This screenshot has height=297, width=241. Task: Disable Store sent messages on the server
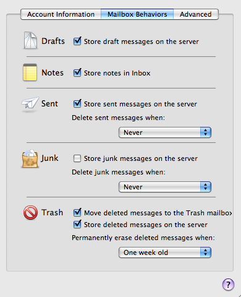pyautogui.click(x=77, y=103)
